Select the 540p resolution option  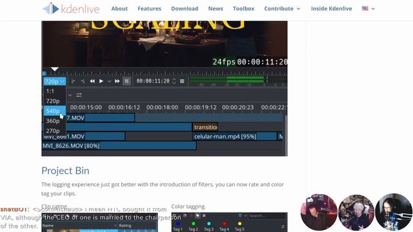(x=54, y=111)
